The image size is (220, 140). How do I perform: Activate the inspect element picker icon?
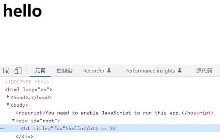[x=6, y=71]
